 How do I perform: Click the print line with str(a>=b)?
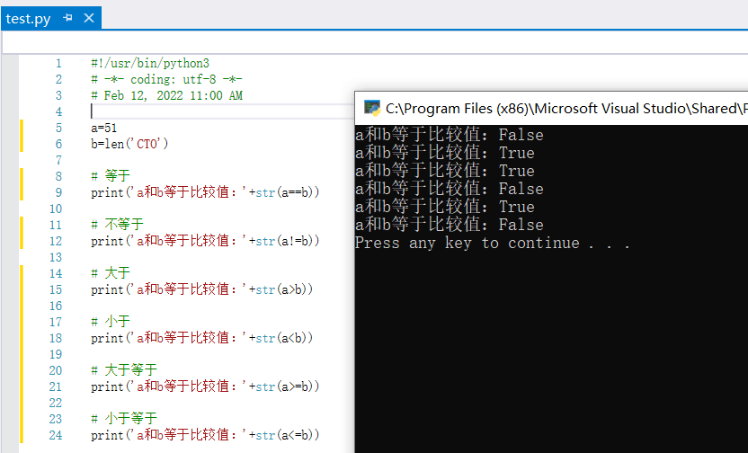[205, 386]
